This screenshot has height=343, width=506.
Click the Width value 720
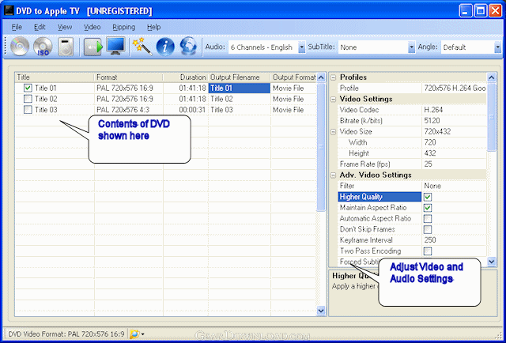[454, 142]
